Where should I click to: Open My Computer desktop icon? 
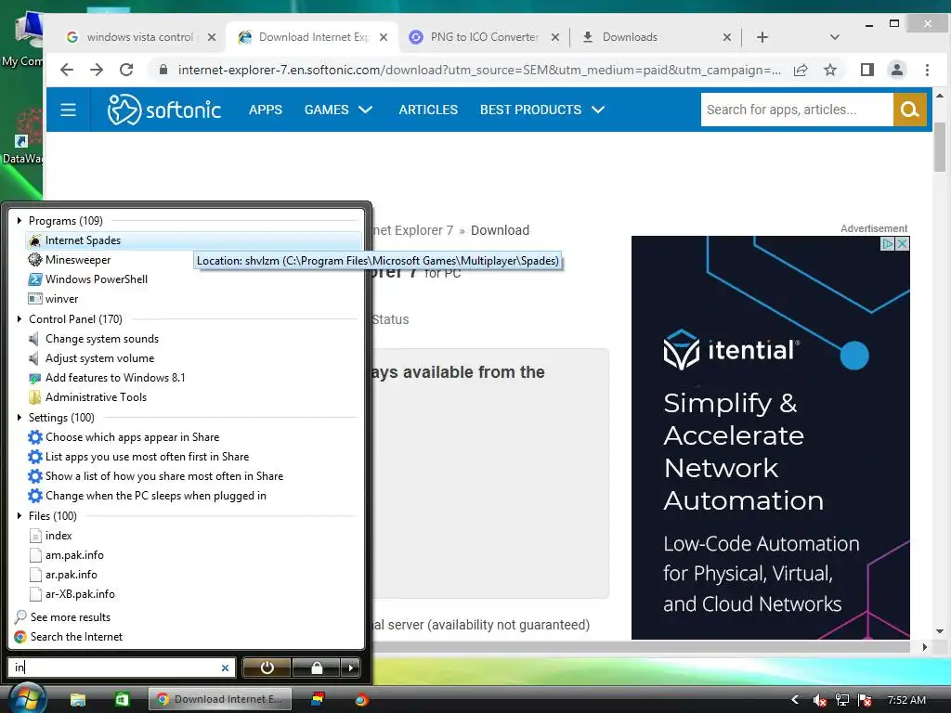[23, 37]
